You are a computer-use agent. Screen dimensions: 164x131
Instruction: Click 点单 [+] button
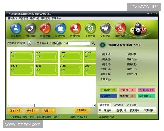pyautogui.click(x=32, y=111)
